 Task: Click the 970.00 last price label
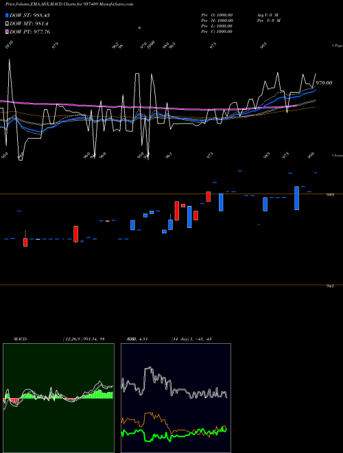tap(324, 83)
